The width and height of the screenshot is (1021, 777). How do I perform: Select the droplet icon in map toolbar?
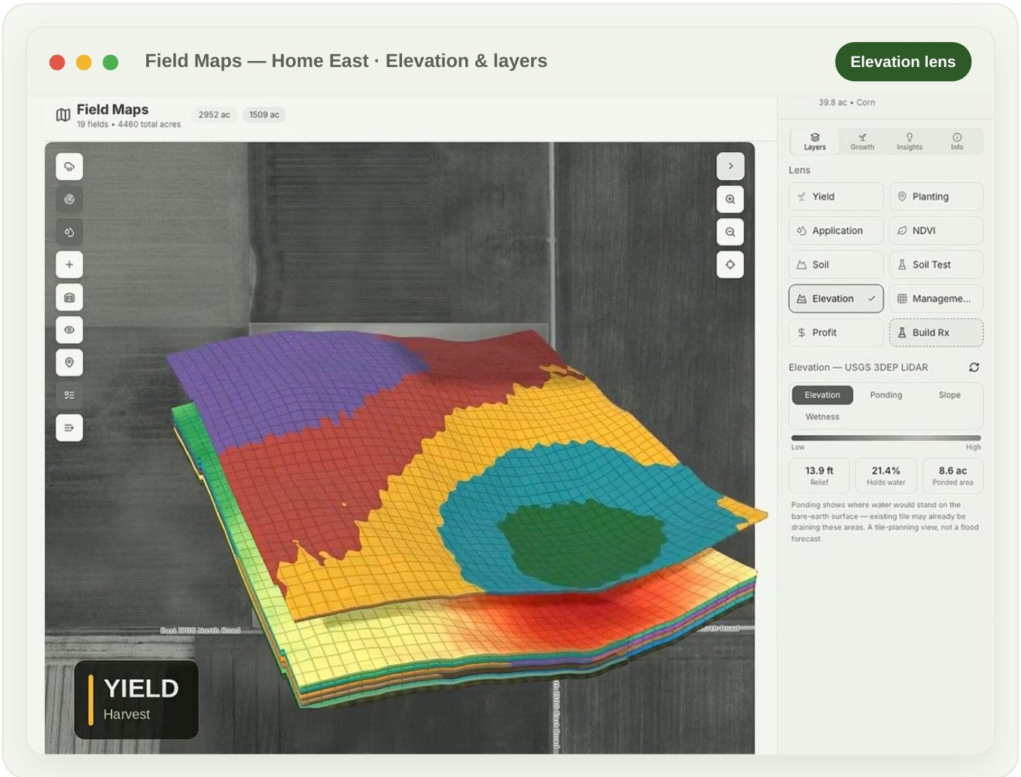(69, 232)
